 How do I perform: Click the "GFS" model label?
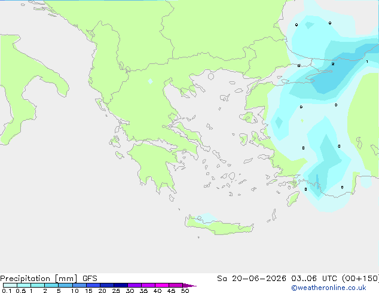pyautogui.click(x=90, y=279)
